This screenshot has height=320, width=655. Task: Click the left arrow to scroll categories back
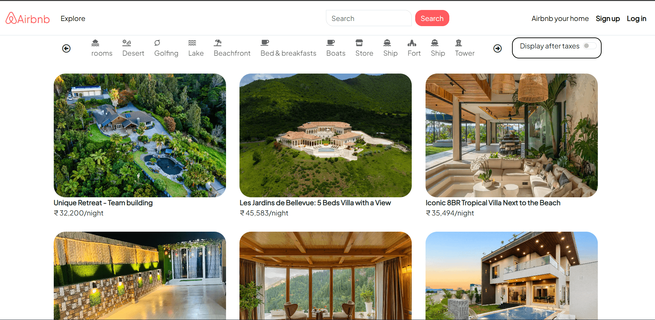click(66, 48)
